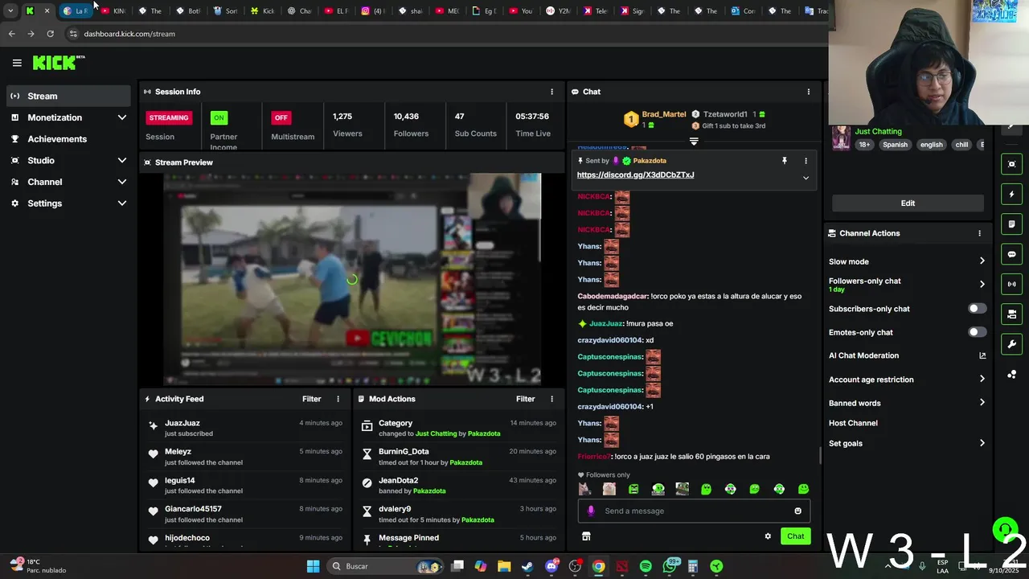Expand Slow mode options
1029x579 pixels.
coord(982,261)
